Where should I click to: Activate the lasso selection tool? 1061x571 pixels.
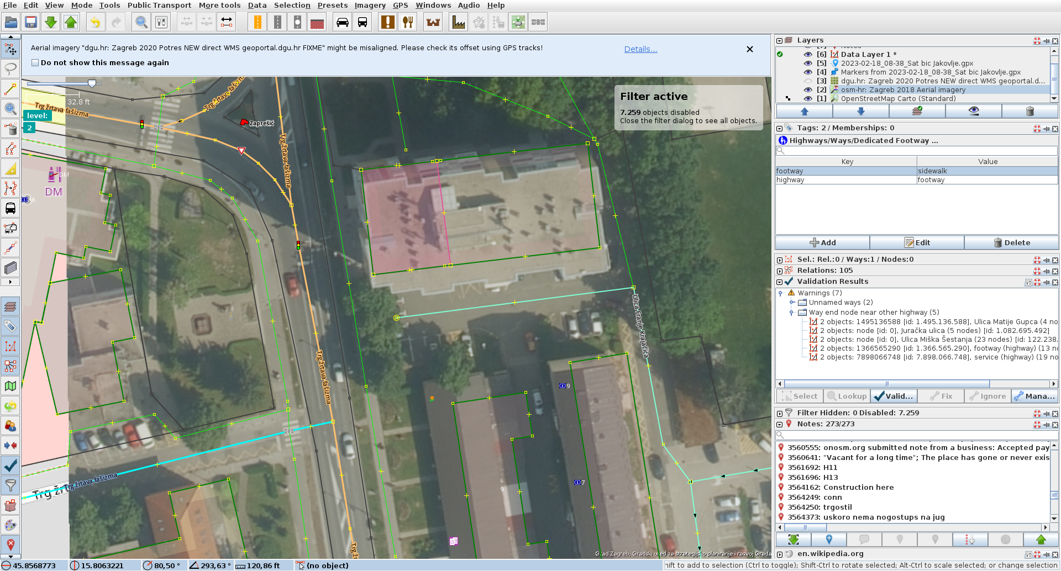tap(10, 69)
